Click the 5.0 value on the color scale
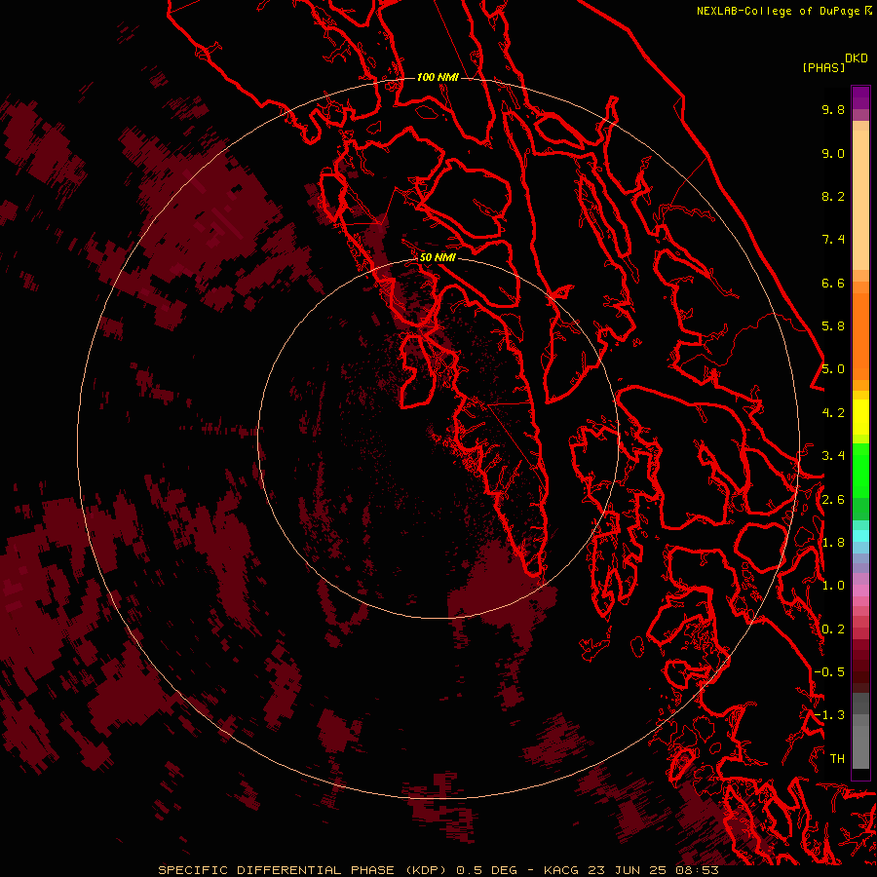The image size is (877, 877). click(x=833, y=369)
